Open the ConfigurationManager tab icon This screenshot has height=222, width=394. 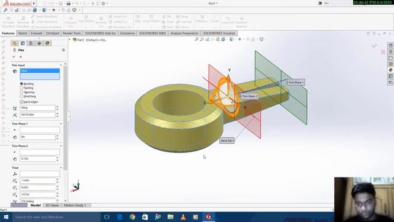point(31,43)
